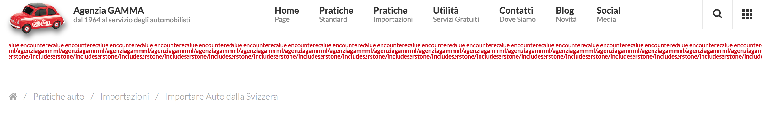770x114 pixels.
Task: Select the Utilità menu item
Action: click(456, 15)
